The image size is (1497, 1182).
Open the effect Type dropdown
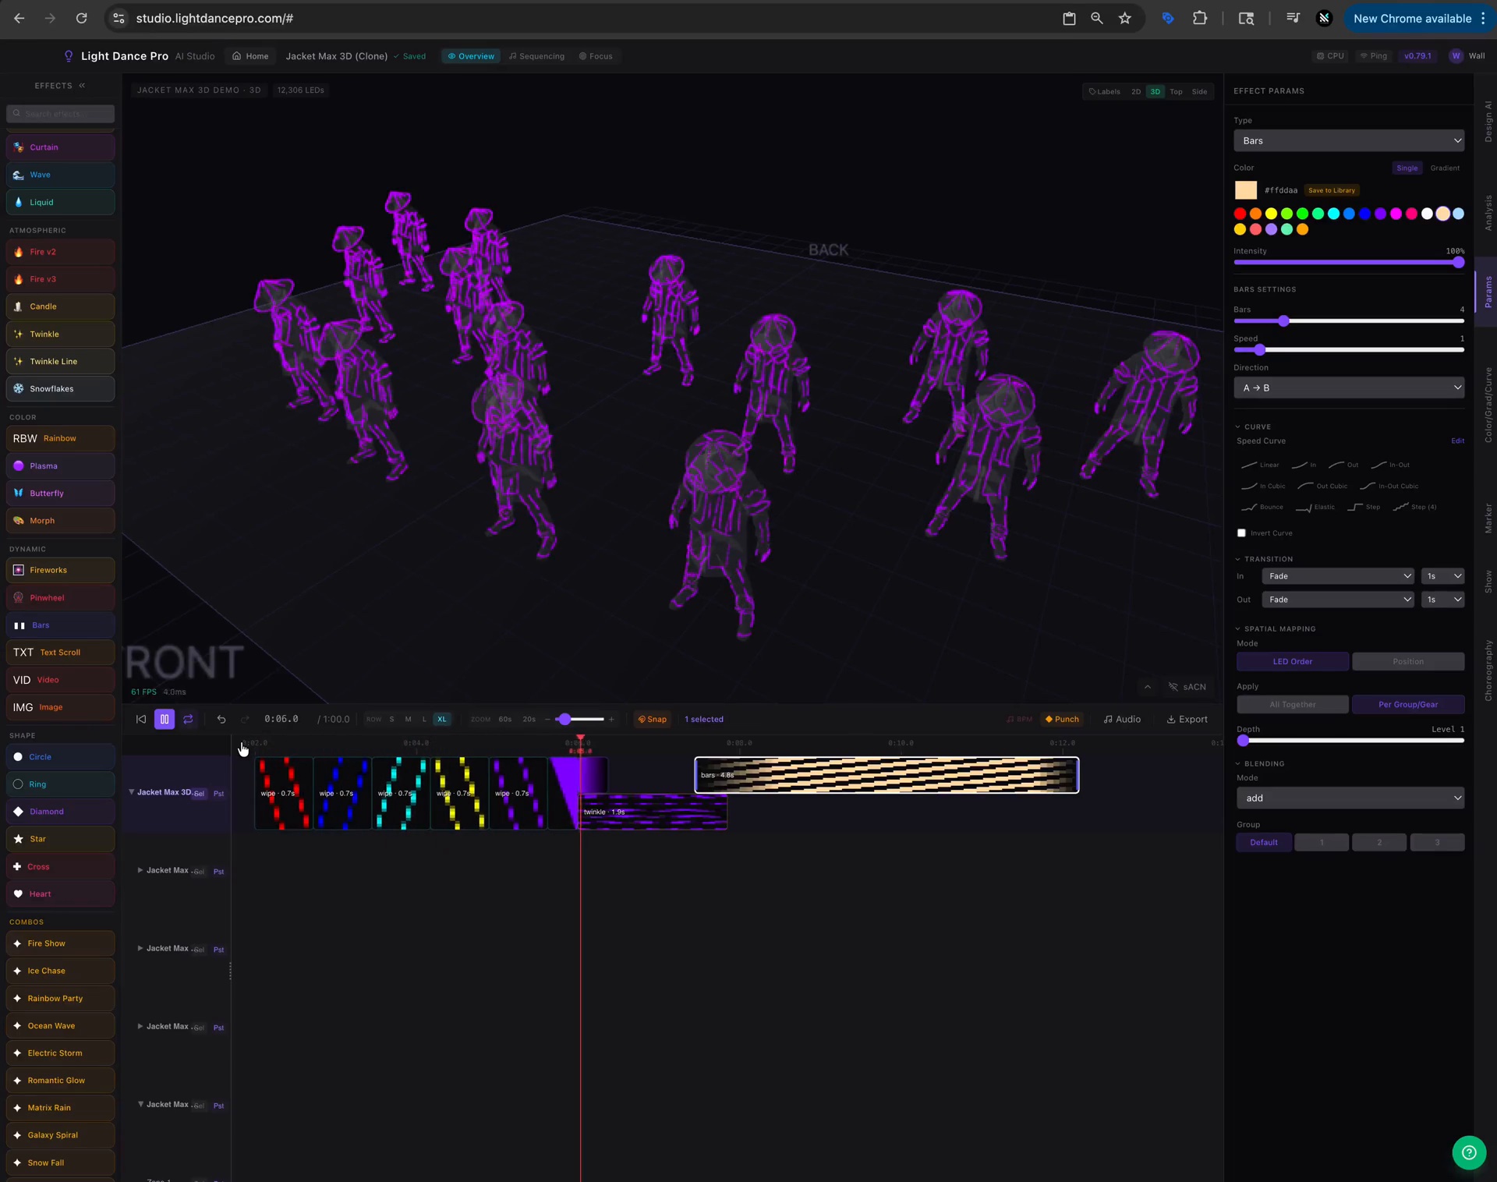point(1349,140)
